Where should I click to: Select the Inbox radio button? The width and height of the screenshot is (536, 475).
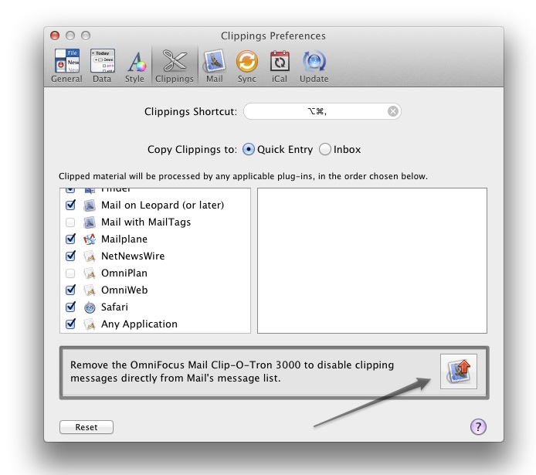pyautogui.click(x=325, y=149)
